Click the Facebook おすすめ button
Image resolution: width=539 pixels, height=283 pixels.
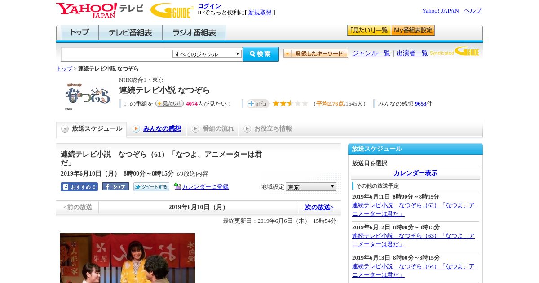tap(79, 187)
